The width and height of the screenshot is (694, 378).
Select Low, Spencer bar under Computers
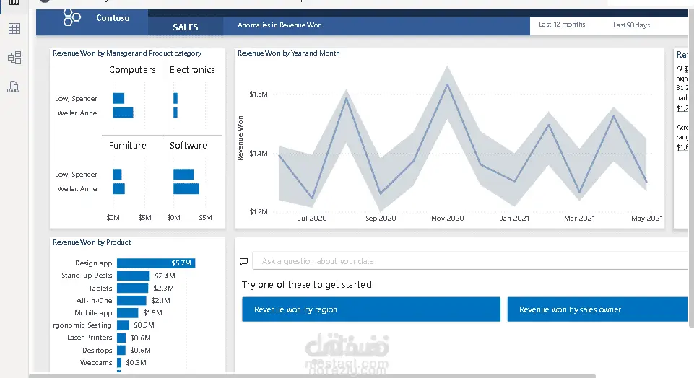point(118,98)
